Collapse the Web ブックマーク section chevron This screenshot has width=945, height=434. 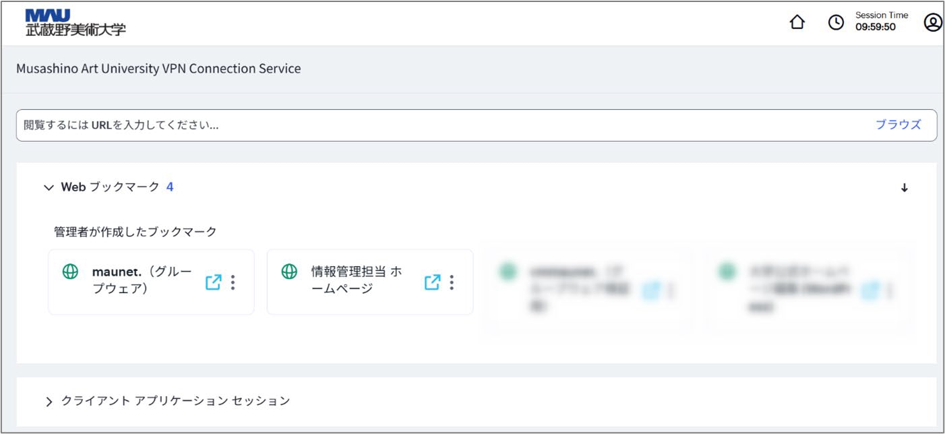(48, 188)
